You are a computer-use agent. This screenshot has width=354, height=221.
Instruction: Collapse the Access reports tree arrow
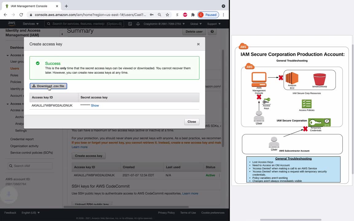[8, 104]
